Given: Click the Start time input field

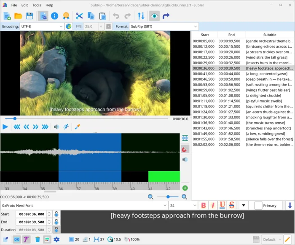Looking at the screenshot, I should [32, 214].
